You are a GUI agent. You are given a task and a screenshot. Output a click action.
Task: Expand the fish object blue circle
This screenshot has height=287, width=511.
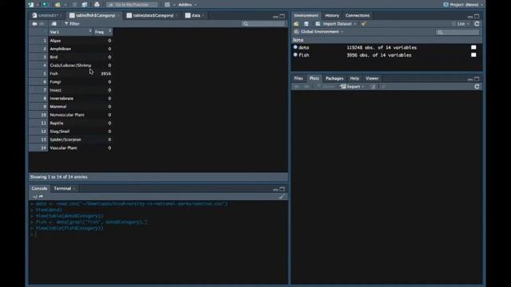[295, 55]
